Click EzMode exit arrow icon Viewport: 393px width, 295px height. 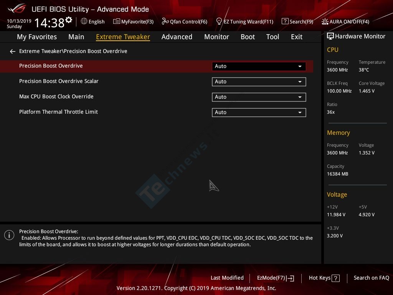[291, 278]
